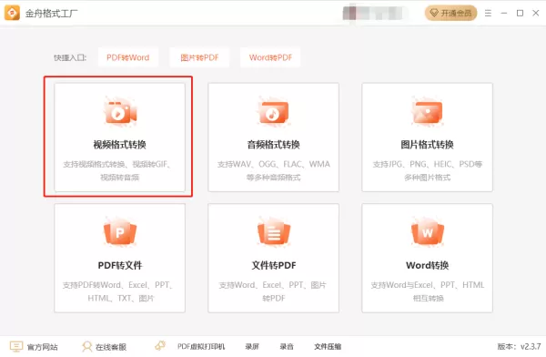Select the 音频格式转换 title text
This screenshot has height=357, width=546.
point(274,145)
